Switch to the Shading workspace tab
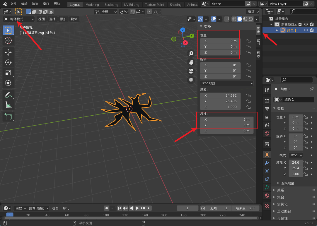317x226 pixels. coord(176,5)
